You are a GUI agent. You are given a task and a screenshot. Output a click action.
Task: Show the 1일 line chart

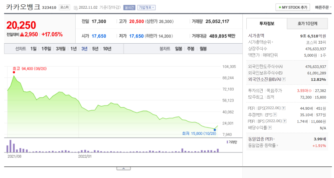33,49
